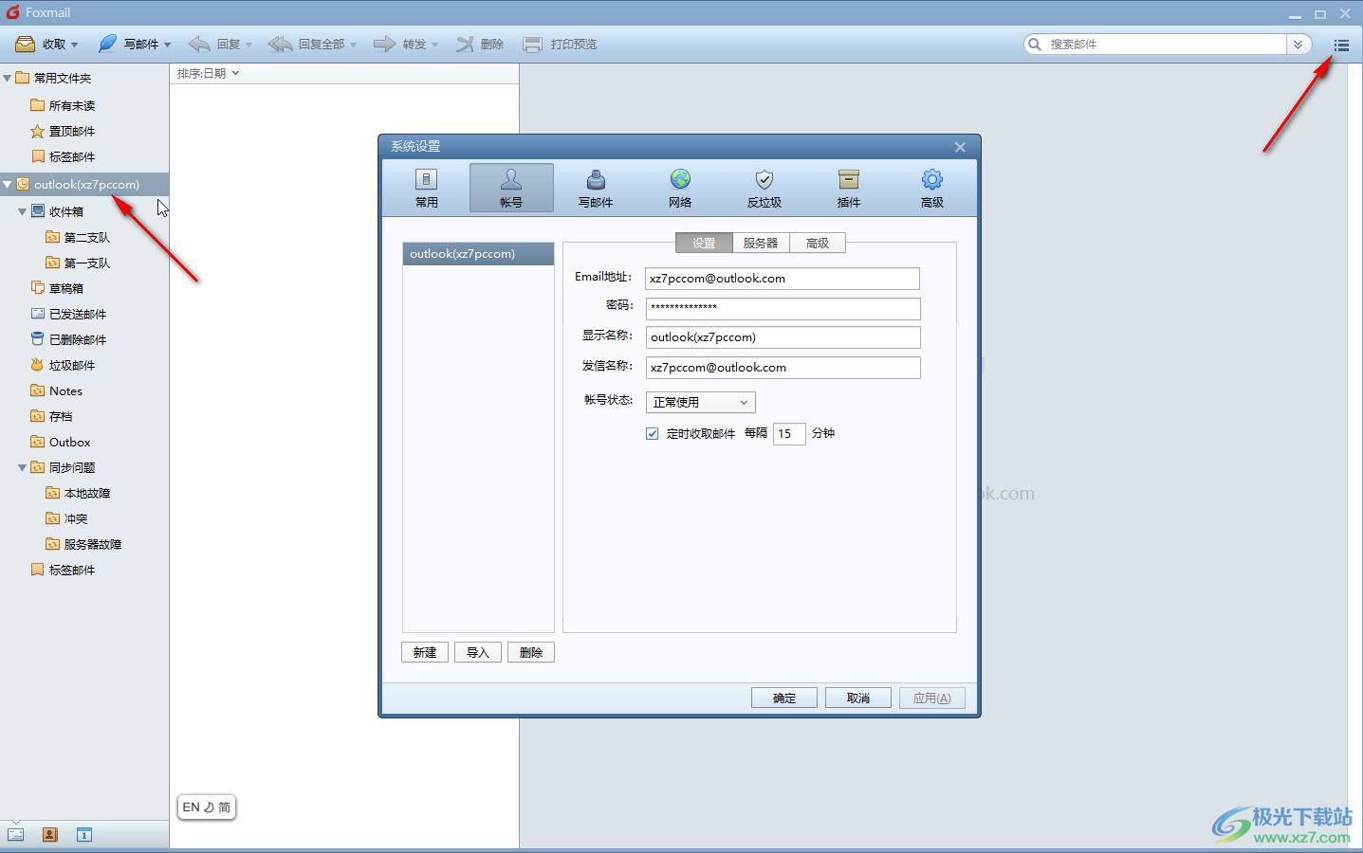Open the 写邮件 settings tab
Viewport: 1363px width, 853px height.
point(596,188)
